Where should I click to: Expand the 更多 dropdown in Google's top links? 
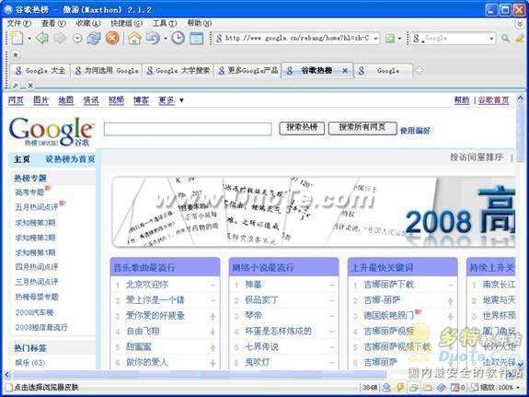181,100
